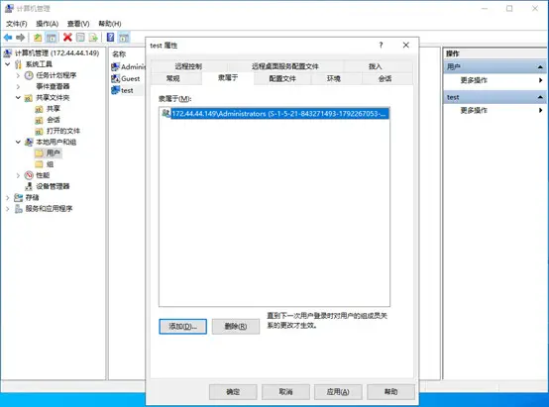
Task: Click the 取消 button
Action: (285, 391)
